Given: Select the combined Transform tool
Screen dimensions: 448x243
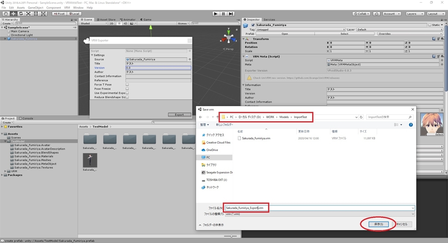Looking at the screenshot, I should [x=44, y=14].
